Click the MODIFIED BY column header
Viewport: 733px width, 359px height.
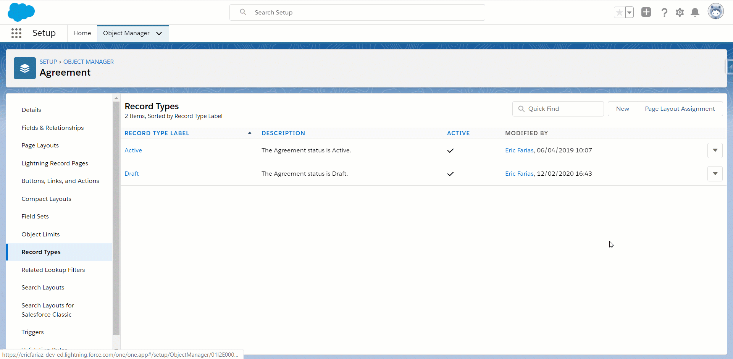click(526, 133)
